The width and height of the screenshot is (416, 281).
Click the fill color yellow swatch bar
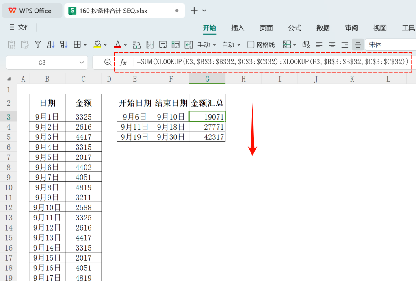tap(97, 48)
